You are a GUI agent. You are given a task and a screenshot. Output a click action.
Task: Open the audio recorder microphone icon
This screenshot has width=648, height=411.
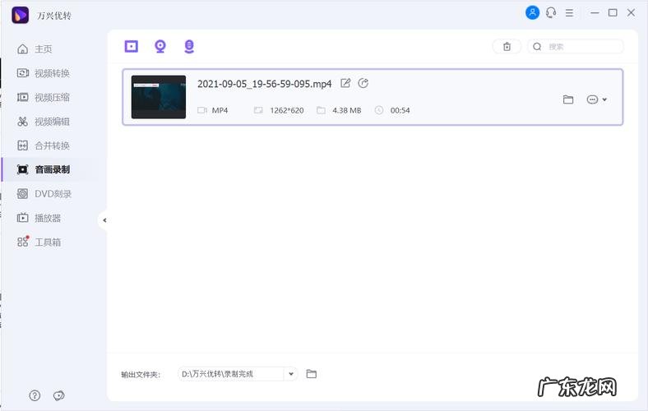coord(189,46)
